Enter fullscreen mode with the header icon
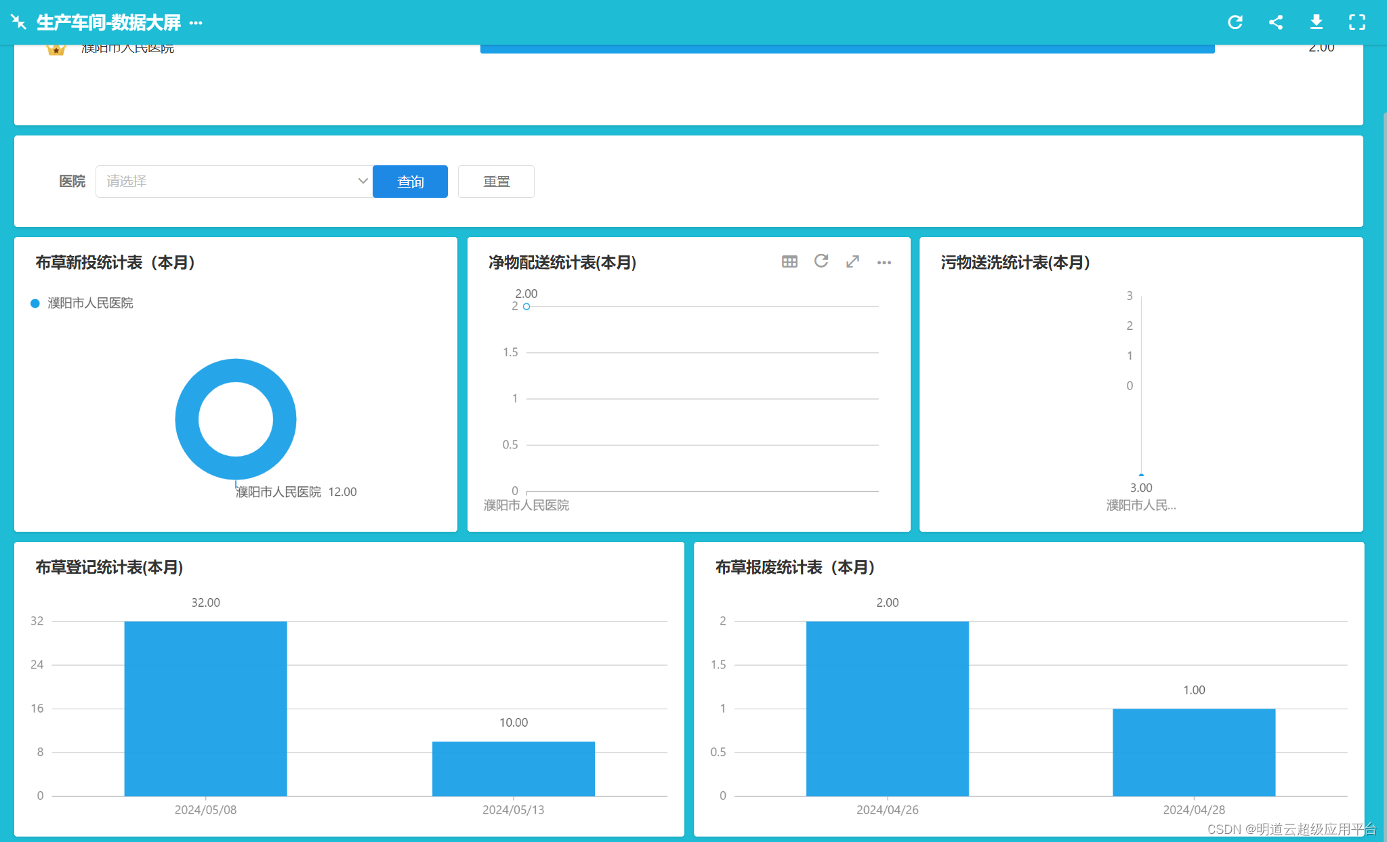The height and width of the screenshot is (842, 1387). [1357, 22]
